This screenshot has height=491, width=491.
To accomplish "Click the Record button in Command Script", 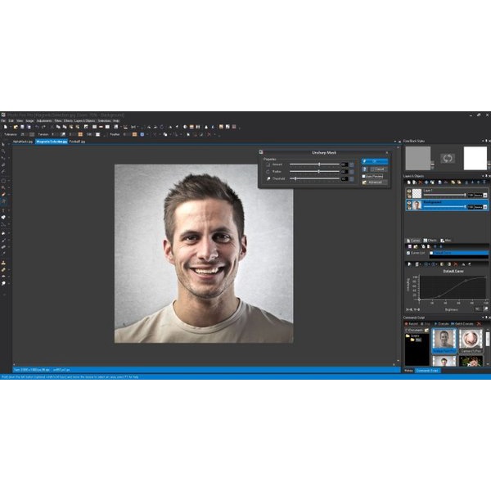I will coord(412,323).
